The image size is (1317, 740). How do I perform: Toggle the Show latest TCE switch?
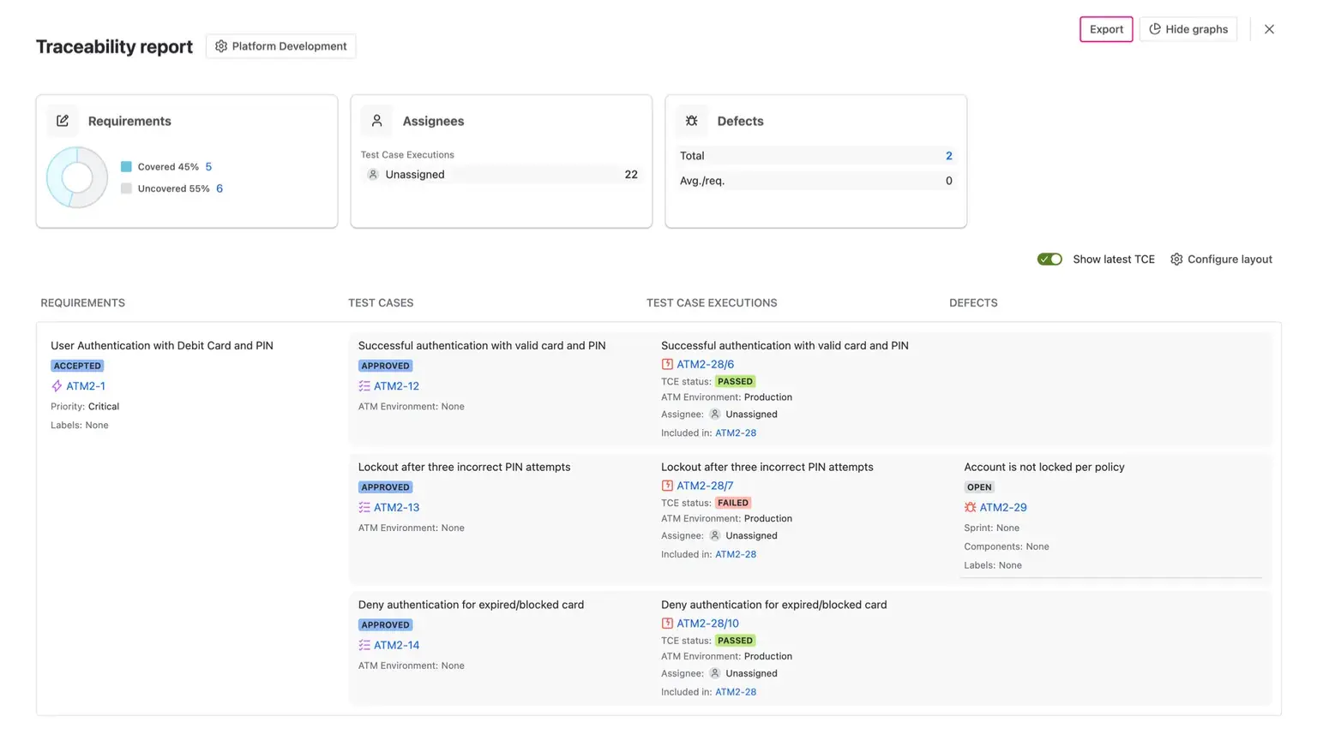(1049, 259)
